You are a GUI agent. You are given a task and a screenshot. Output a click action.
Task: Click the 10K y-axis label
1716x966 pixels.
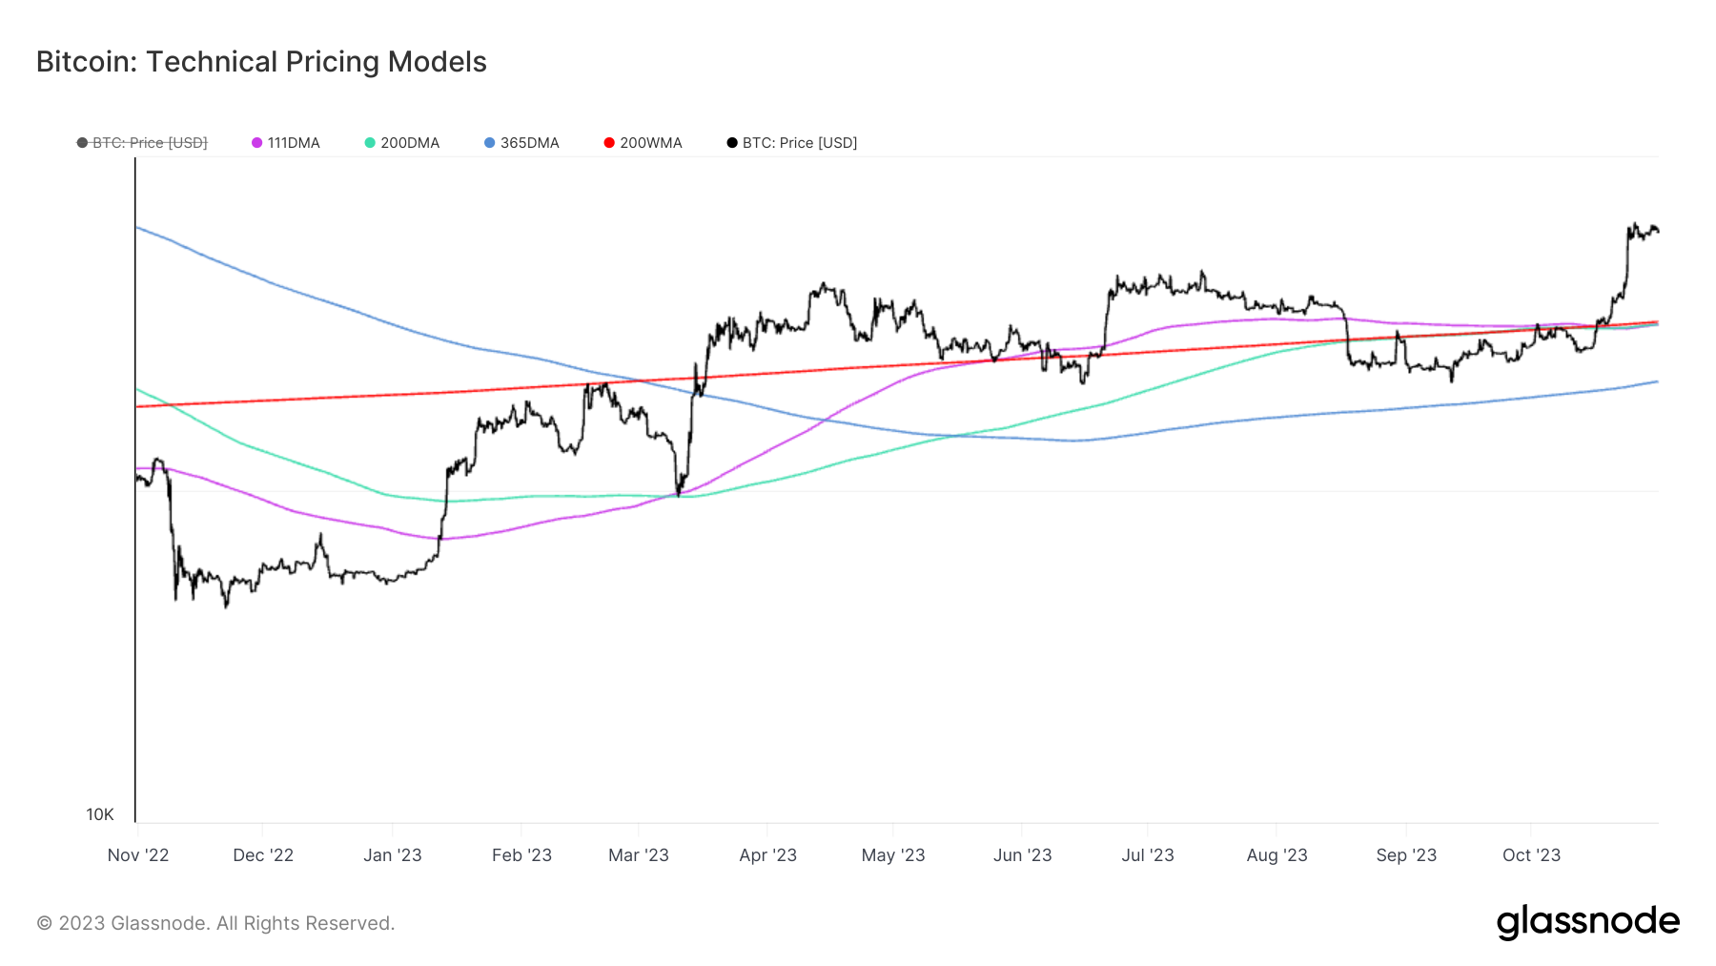100,814
